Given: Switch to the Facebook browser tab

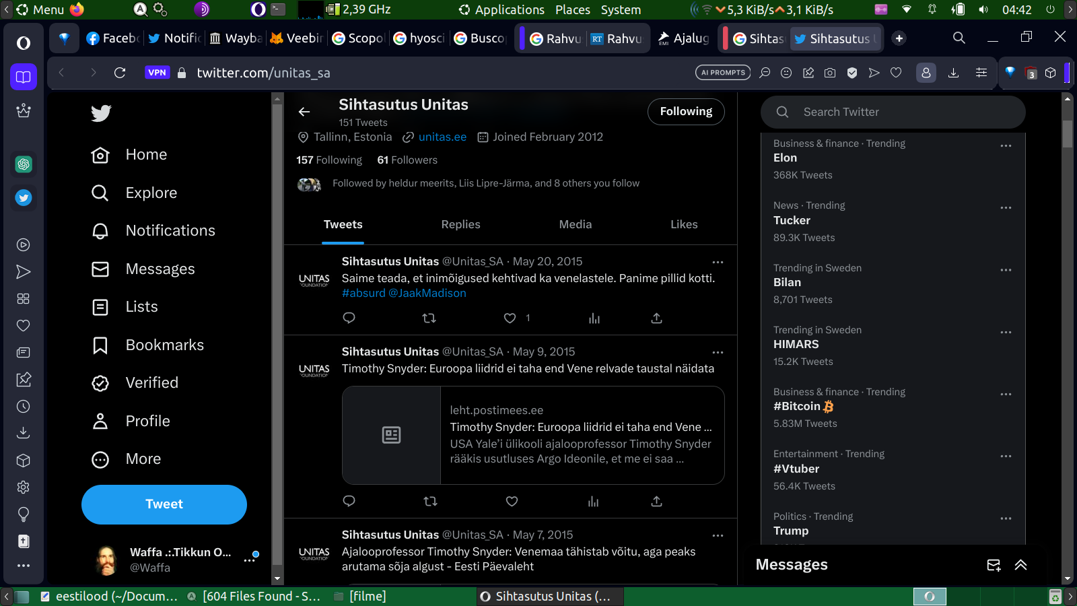Looking at the screenshot, I should [x=112, y=38].
